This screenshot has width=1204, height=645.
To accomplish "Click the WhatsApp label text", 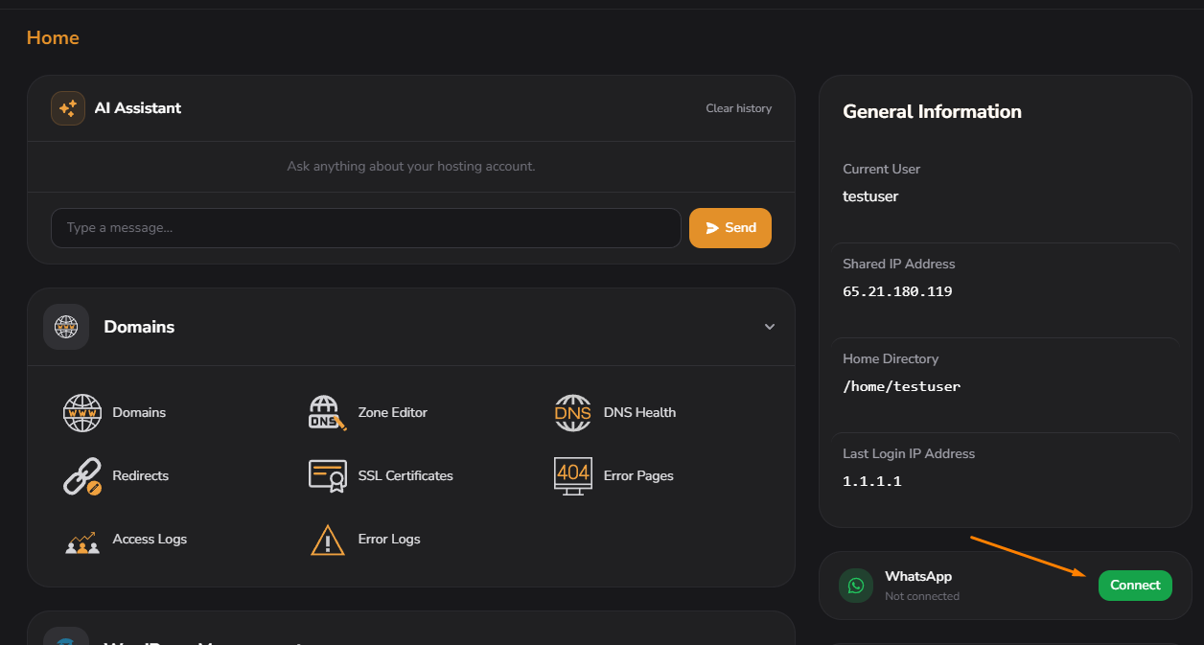I will tap(918, 576).
